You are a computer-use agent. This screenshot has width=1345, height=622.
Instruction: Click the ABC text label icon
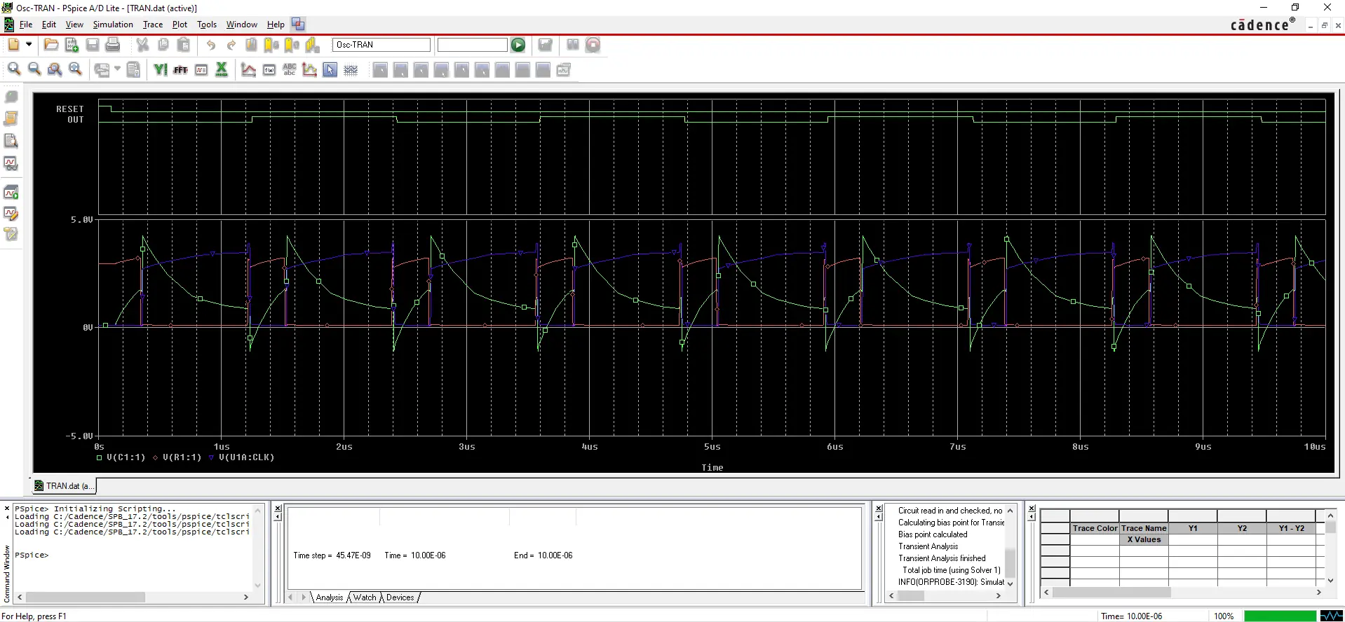[x=290, y=70]
